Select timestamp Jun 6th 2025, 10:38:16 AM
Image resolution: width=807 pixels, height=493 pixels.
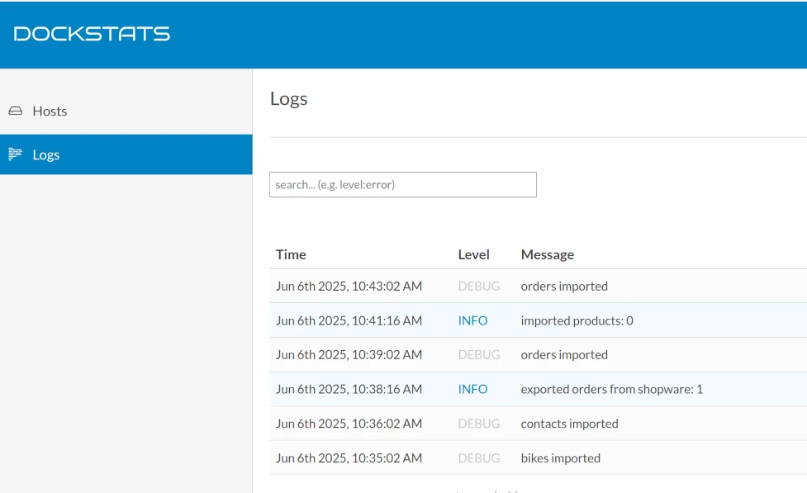click(x=349, y=389)
